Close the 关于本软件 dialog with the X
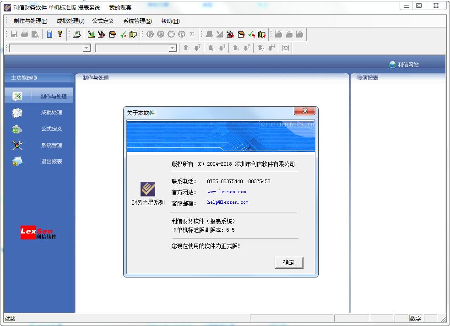Viewport: 450px width, 326px height. tap(304, 111)
